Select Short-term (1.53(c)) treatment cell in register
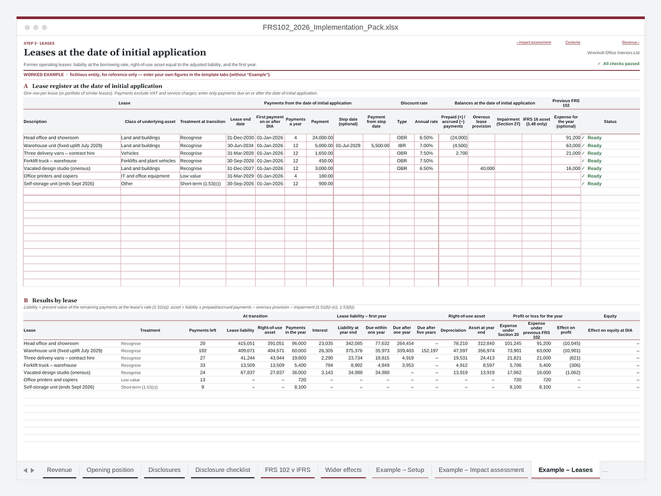 tap(203, 184)
